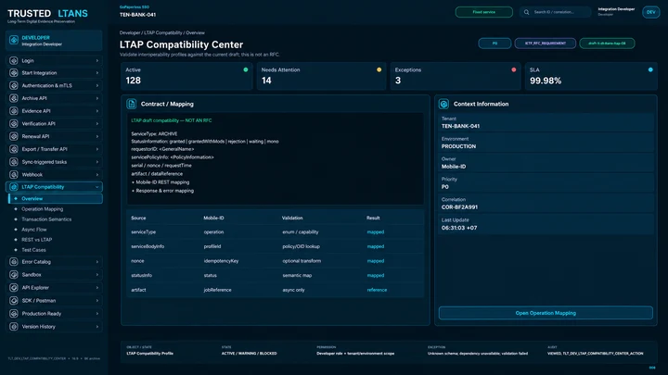Click the P0 priority tag
The width and height of the screenshot is (668, 375).
[x=495, y=44]
